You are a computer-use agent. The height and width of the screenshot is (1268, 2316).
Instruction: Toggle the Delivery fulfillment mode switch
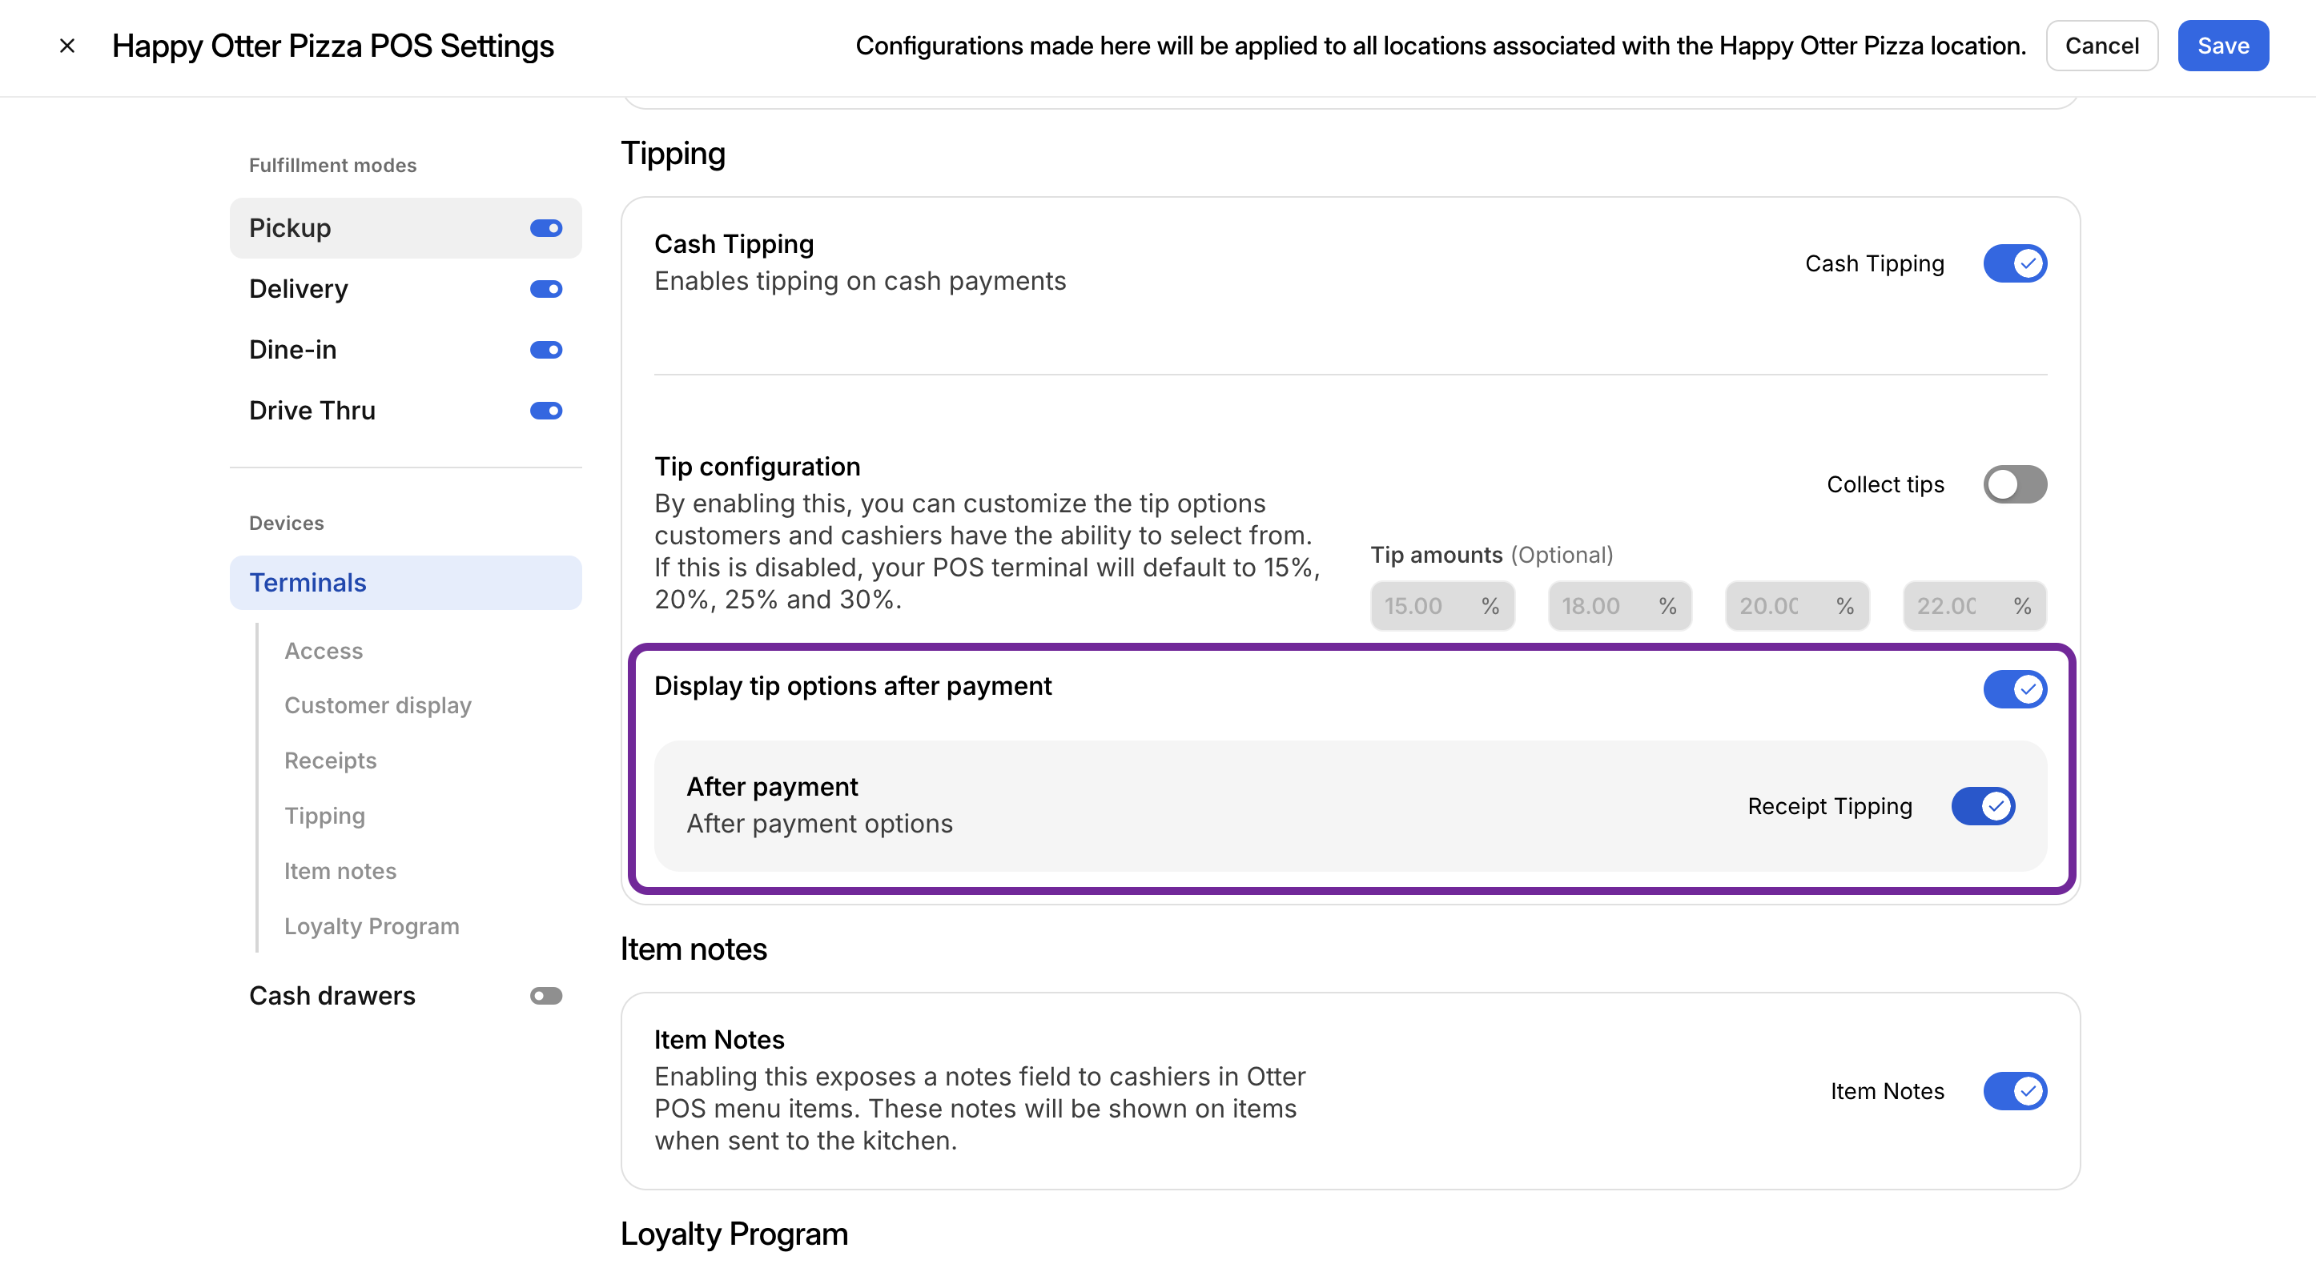[x=545, y=289]
